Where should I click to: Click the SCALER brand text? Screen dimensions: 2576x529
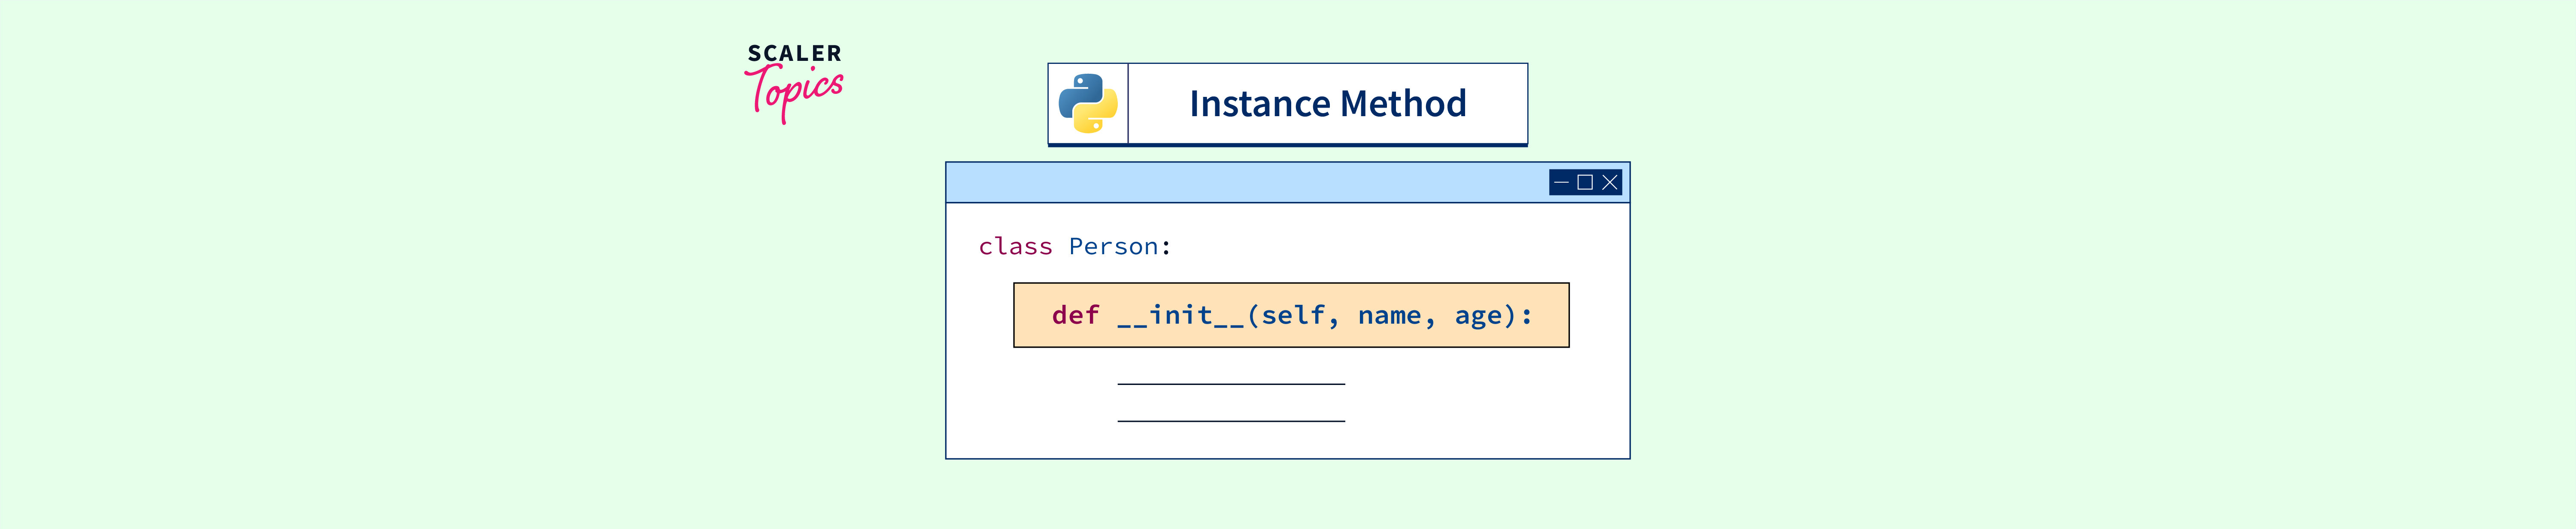[795, 53]
